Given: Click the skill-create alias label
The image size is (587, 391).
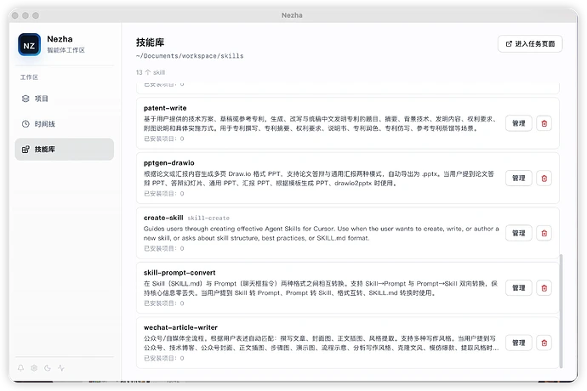Looking at the screenshot, I should click(x=208, y=218).
